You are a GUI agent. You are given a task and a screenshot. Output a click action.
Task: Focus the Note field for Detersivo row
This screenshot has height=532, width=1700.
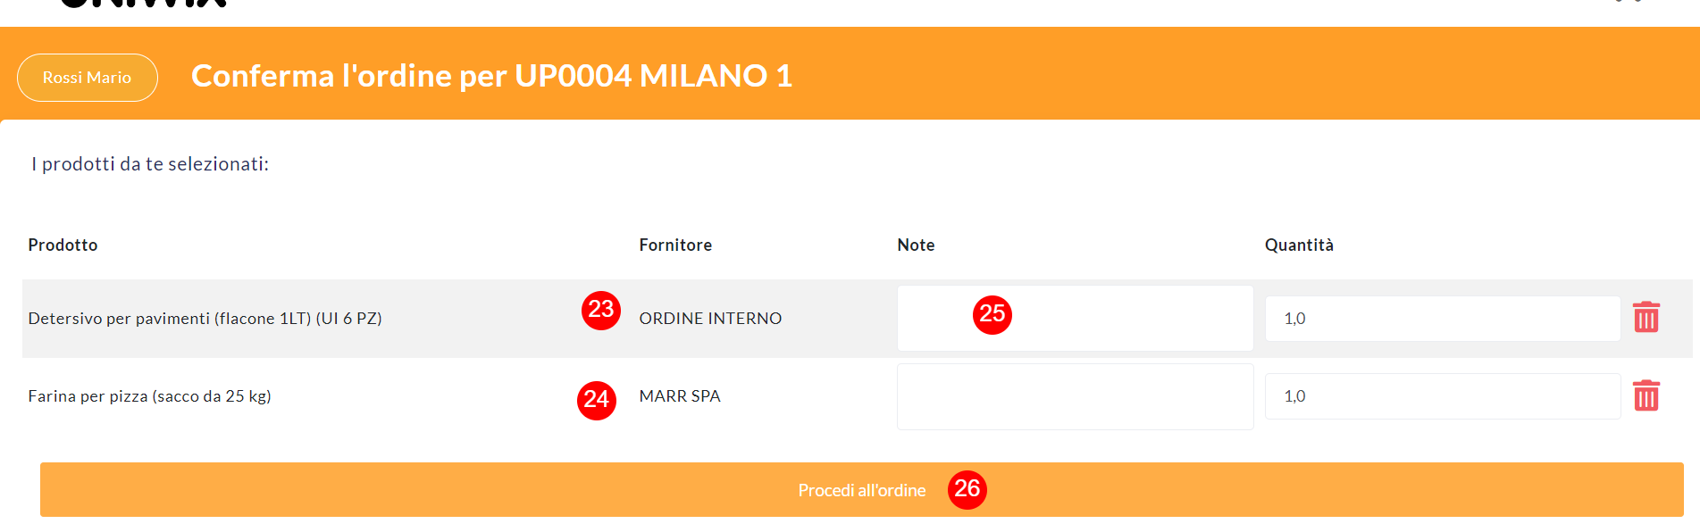pos(1076,318)
